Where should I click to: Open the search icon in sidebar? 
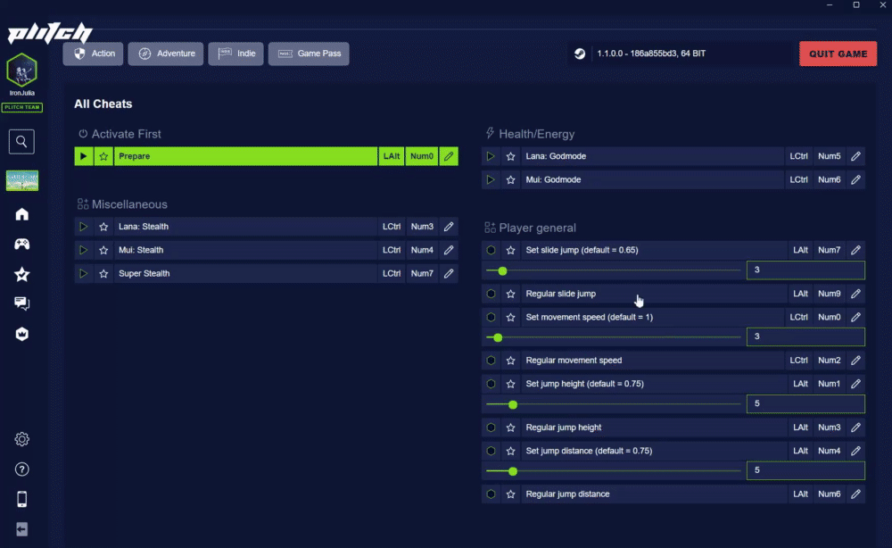[x=21, y=141]
